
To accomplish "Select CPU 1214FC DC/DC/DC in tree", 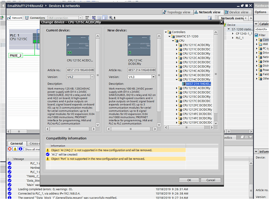I will [x=197, y=114].
